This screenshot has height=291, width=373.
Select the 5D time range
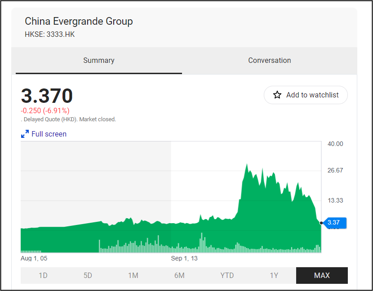point(88,275)
